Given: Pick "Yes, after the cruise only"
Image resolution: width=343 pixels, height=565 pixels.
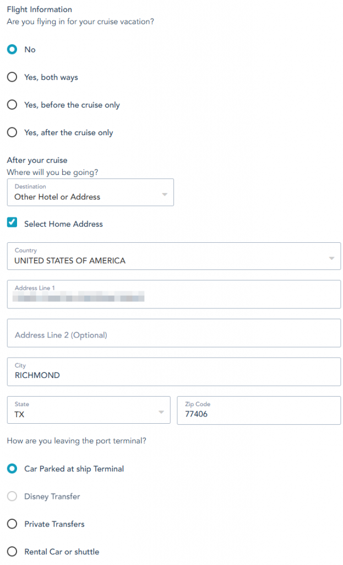Looking at the screenshot, I should (x=12, y=132).
